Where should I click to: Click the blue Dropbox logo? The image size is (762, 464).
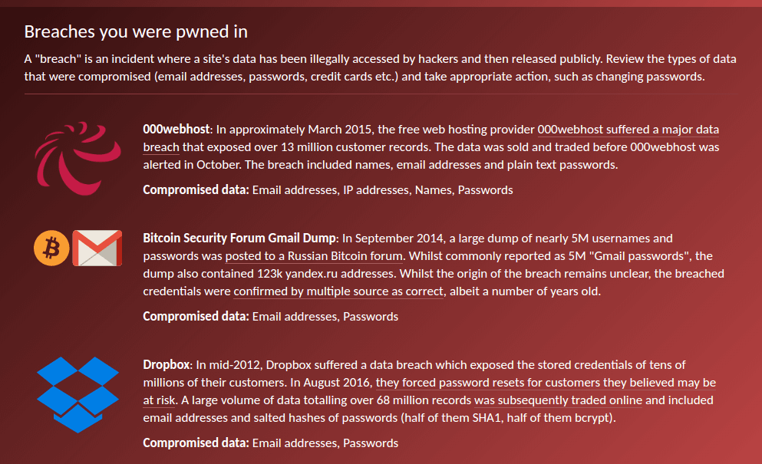(x=78, y=393)
